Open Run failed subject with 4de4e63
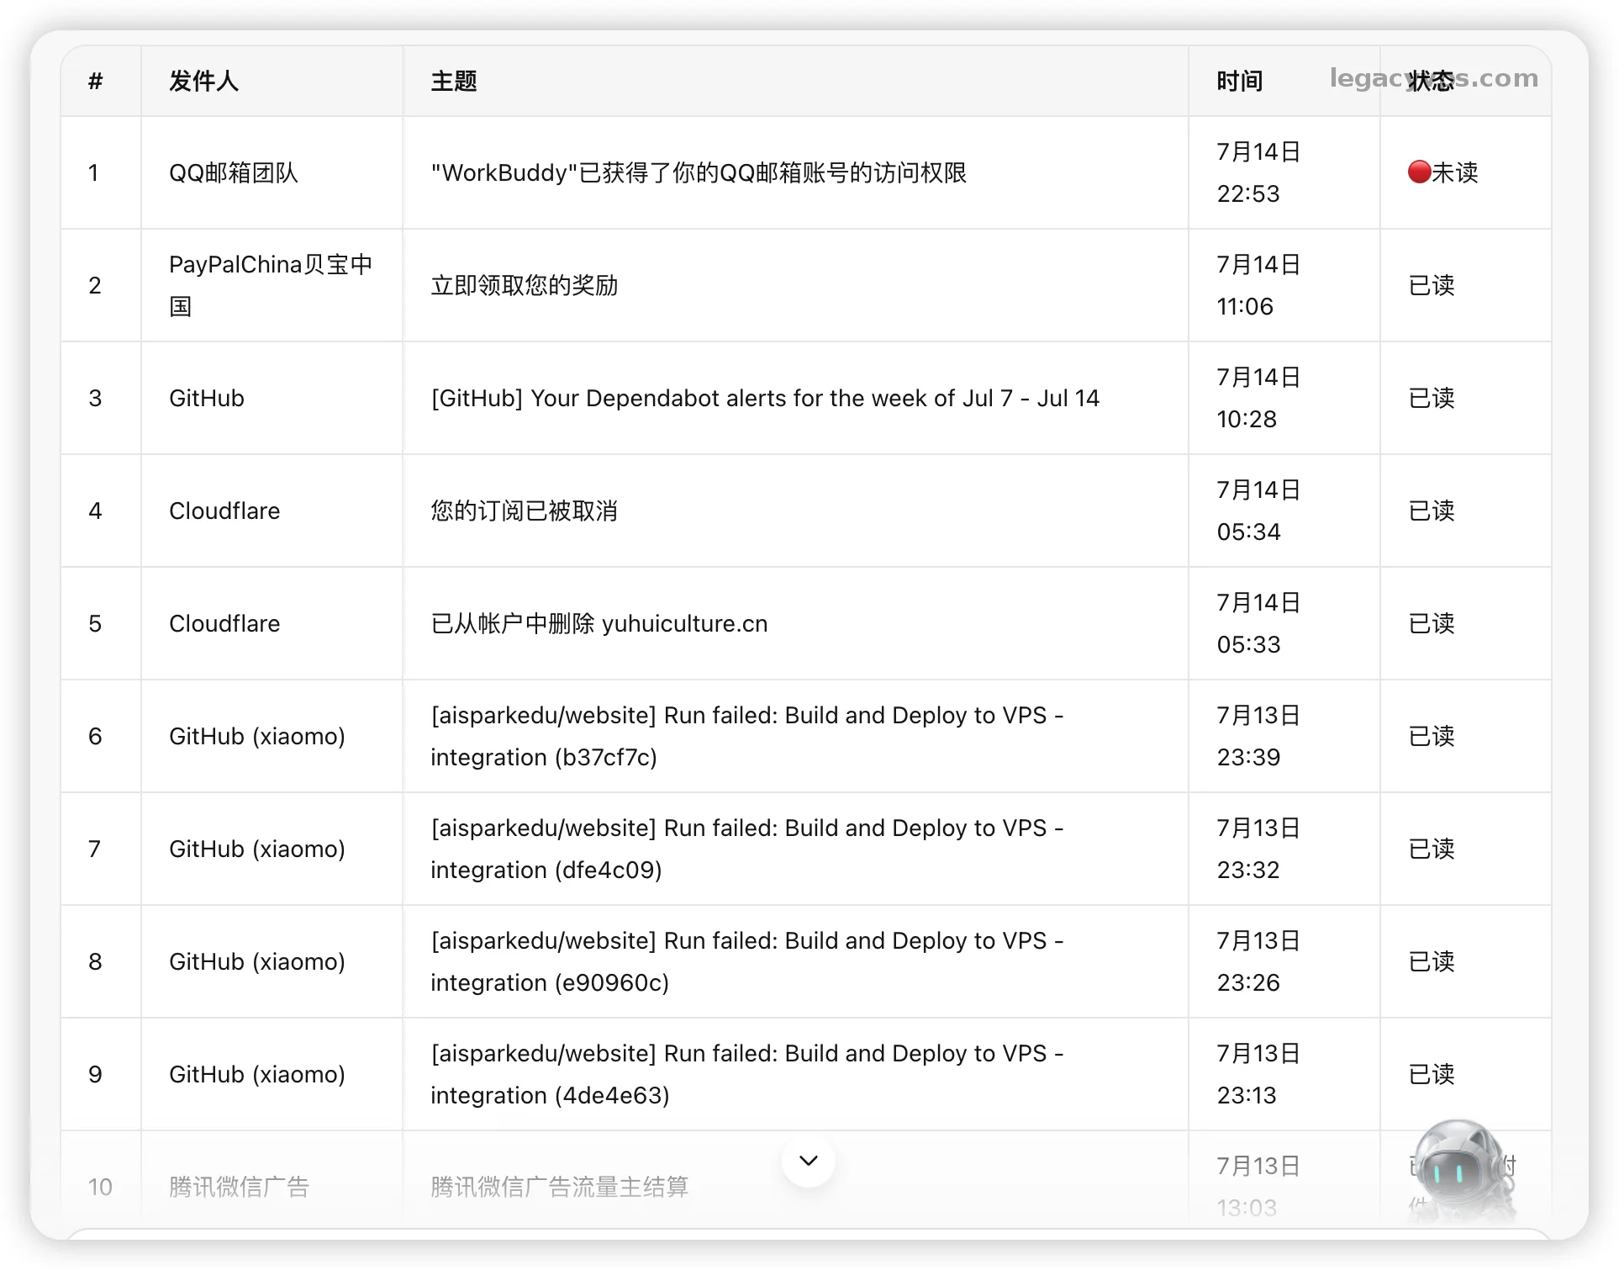Viewport: 1619px width, 1270px height. [747, 1074]
